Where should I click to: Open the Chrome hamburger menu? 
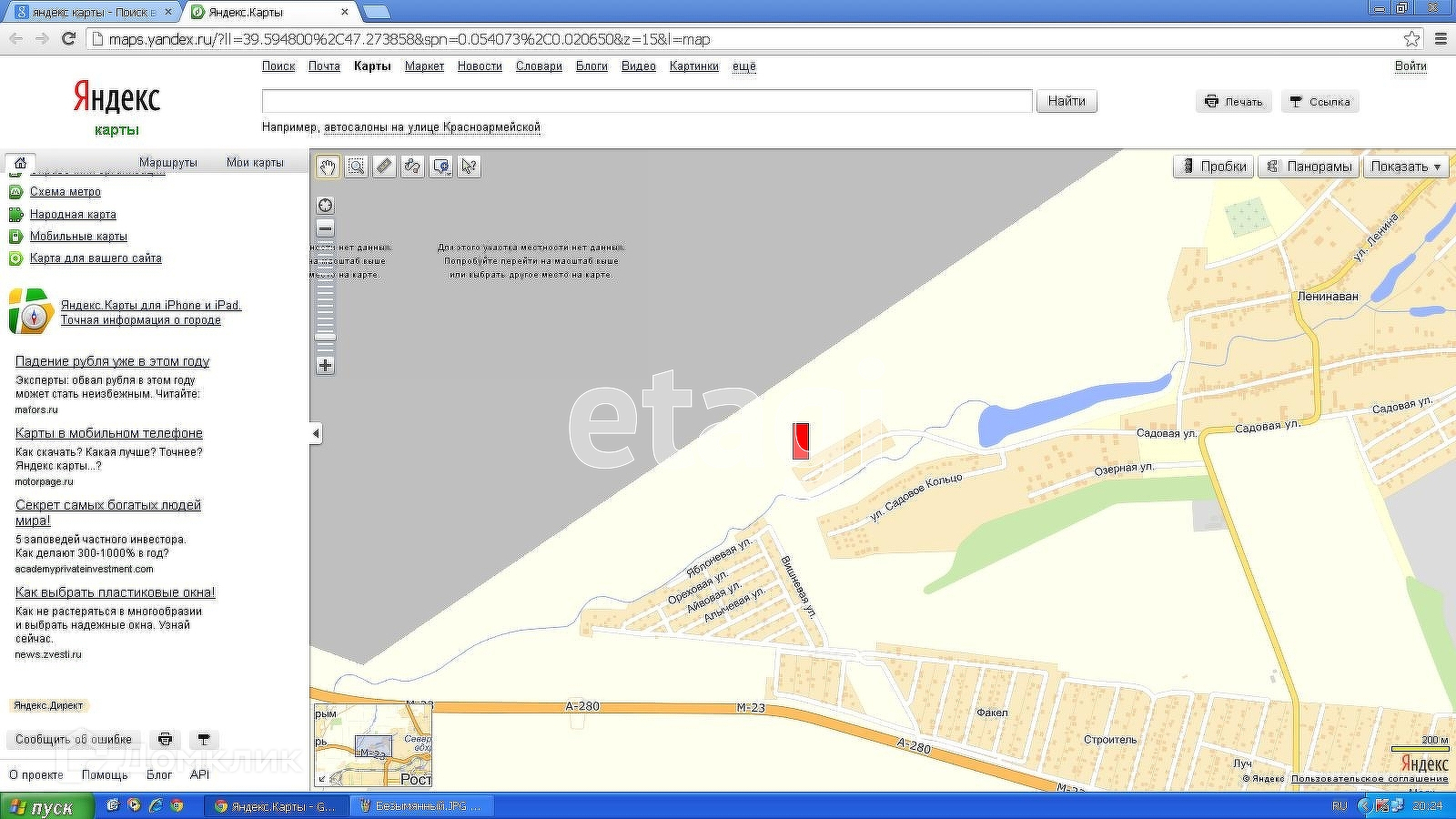[x=1441, y=38]
